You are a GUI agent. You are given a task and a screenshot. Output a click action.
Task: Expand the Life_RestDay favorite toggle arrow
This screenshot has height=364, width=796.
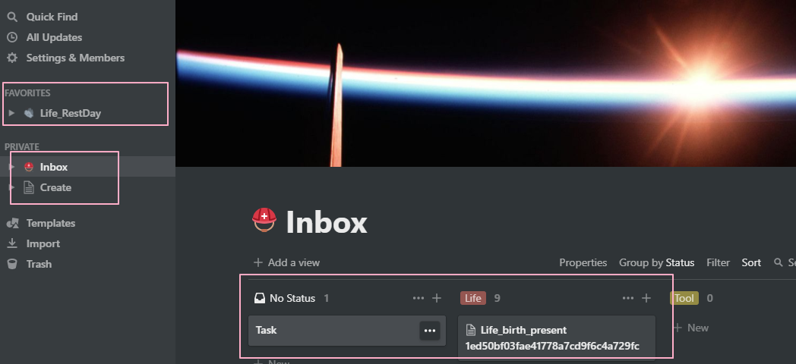pyautogui.click(x=11, y=113)
